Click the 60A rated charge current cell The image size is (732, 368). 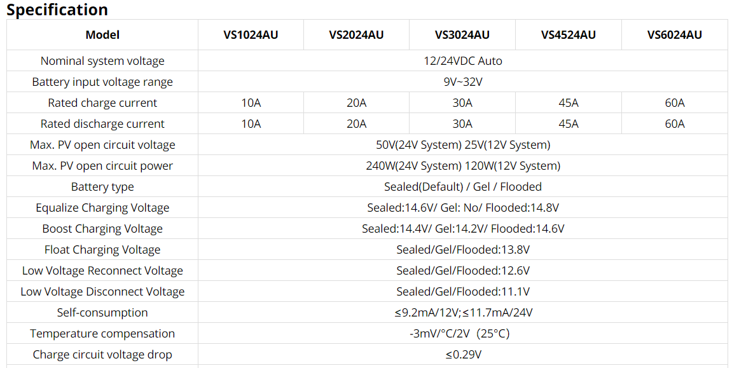pos(675,103)
